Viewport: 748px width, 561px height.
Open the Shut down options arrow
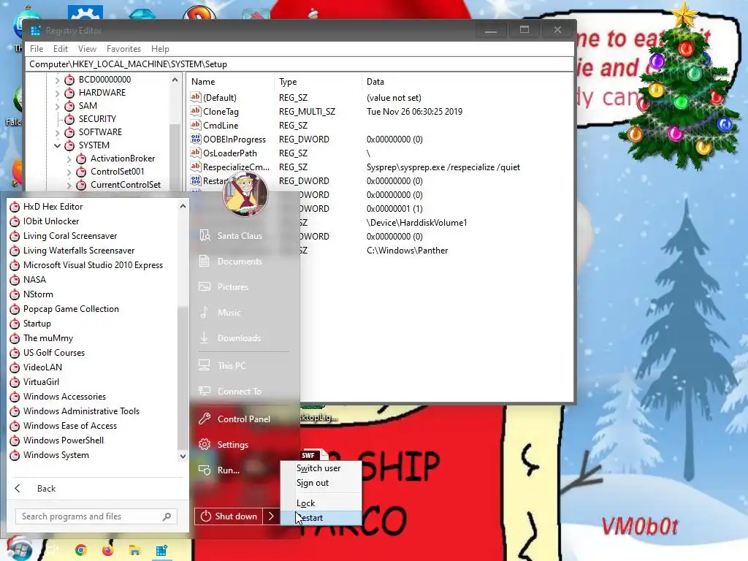[271, 516]
